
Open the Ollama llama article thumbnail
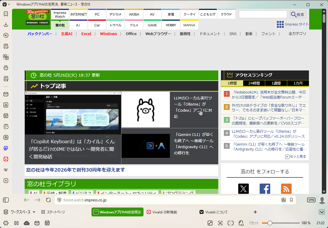click(x=146, y=110)
